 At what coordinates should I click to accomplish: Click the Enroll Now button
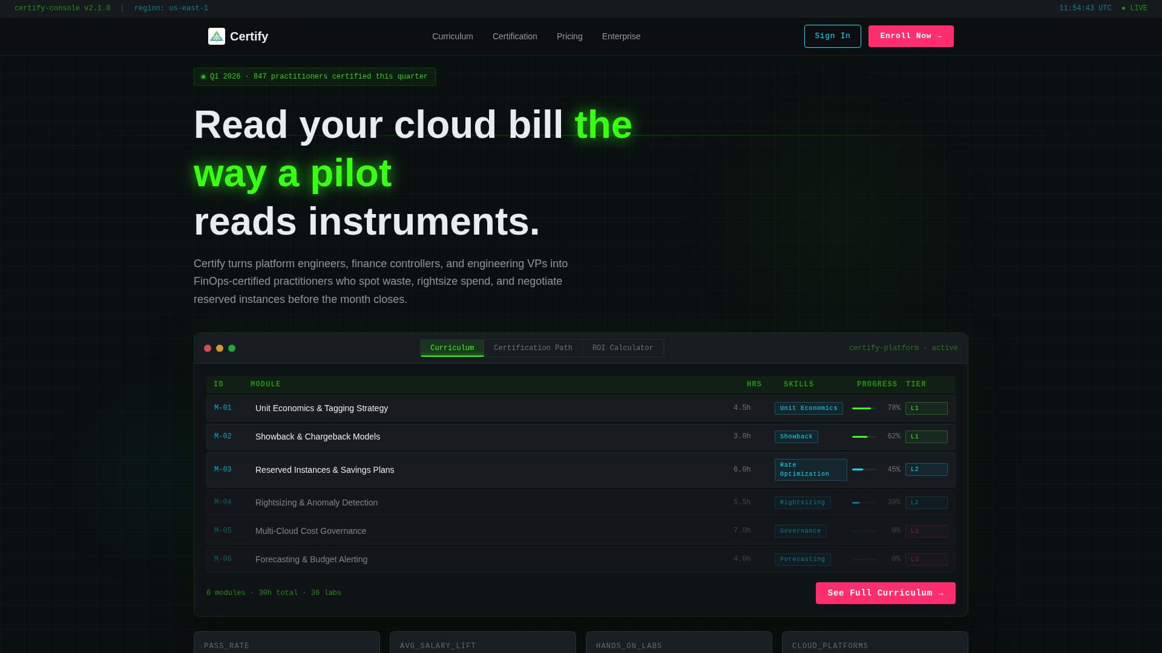[911, 36]
